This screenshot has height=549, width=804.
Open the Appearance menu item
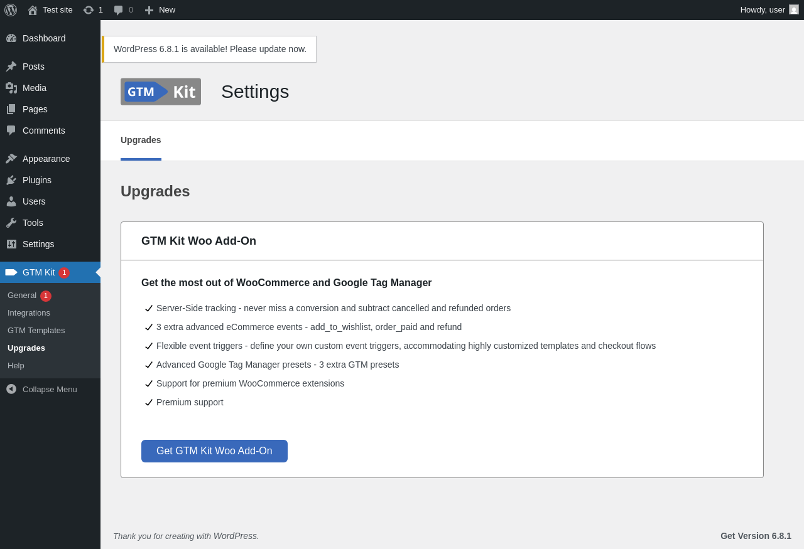50,159
